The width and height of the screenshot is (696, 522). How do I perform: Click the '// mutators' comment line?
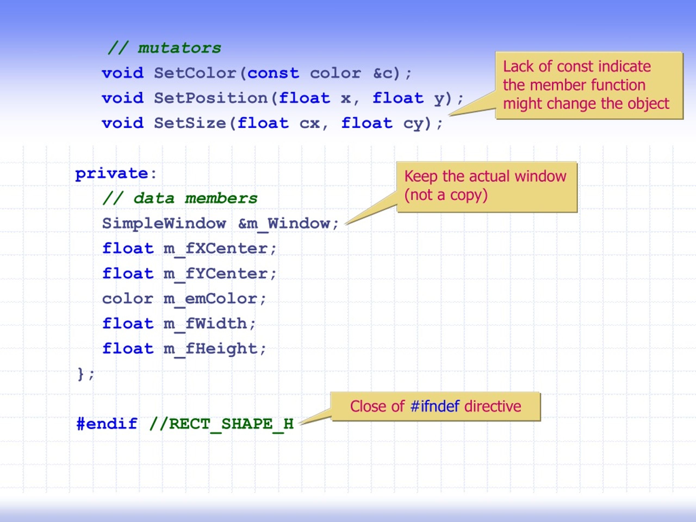click(x=164, y=48)
